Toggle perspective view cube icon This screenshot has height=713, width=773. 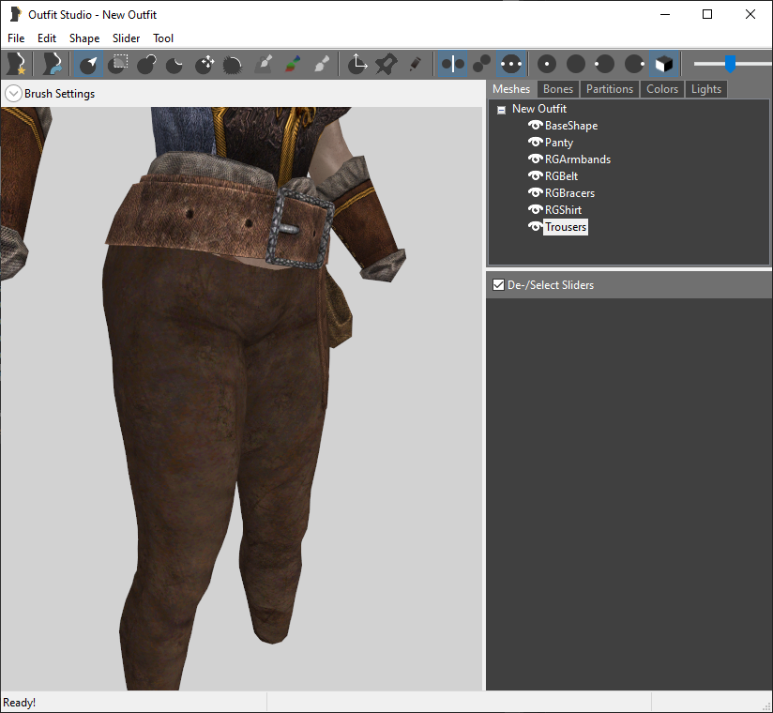pyautogui.click(x=663, y=64)
